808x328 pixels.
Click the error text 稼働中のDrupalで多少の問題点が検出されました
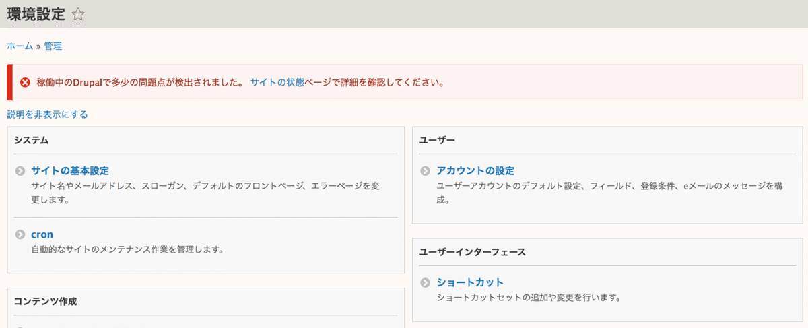tap(139, 83)
